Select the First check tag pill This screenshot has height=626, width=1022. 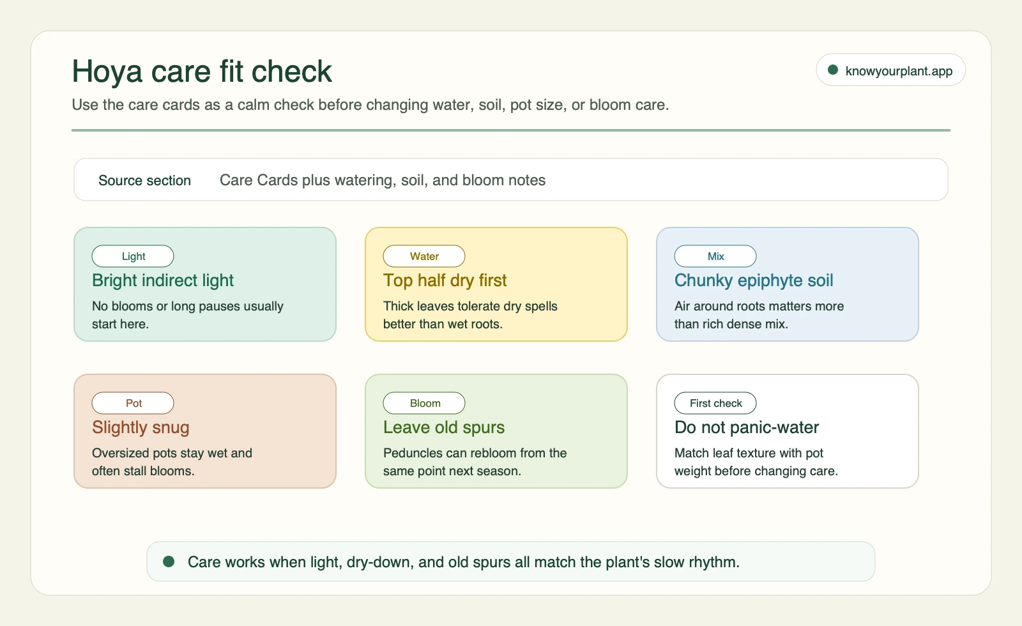pos(715,403)
